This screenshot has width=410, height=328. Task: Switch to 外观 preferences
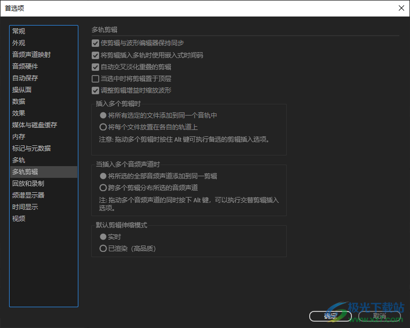(44, 43)
